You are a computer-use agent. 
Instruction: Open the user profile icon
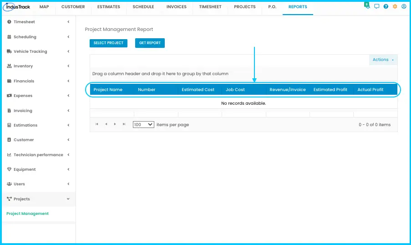click(x=404, y=6)
